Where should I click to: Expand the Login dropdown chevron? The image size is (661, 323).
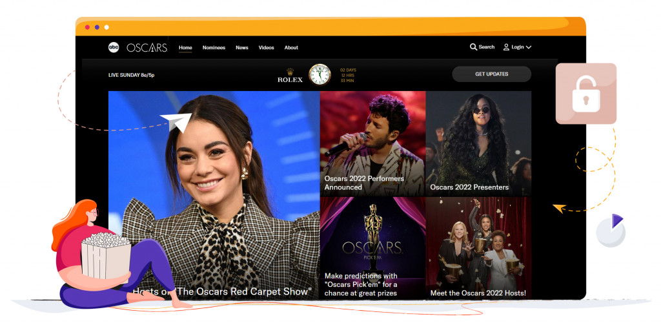click(529, 48)
